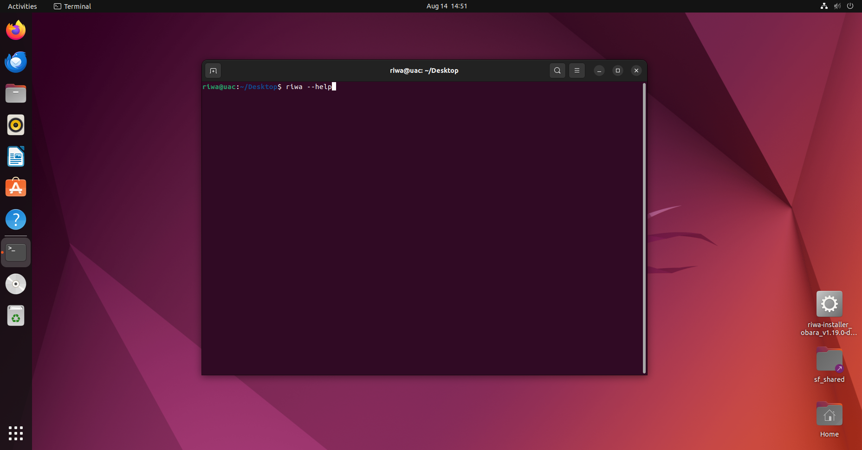862x450 pixels.
Task: Open the Trash from the dock
Action: point(16,315)
